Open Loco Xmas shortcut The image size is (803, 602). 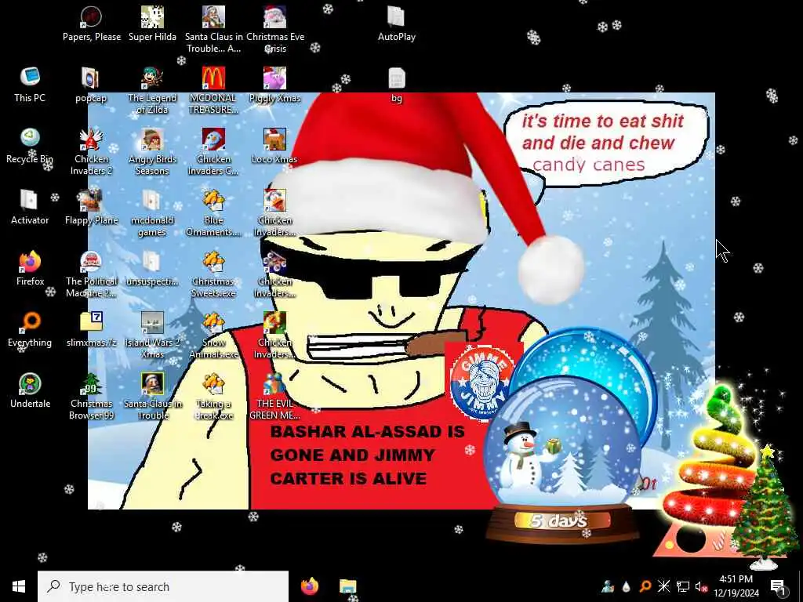(x=275, y=146)
